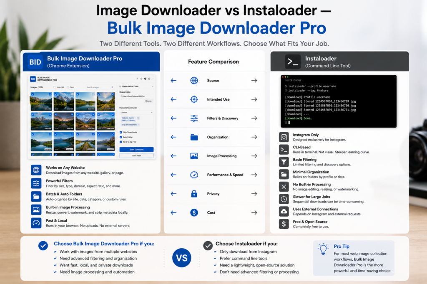Select the Performance & Speed gauge icon
The width and height of the screenshot is (427, 284).
click(194, 175)
